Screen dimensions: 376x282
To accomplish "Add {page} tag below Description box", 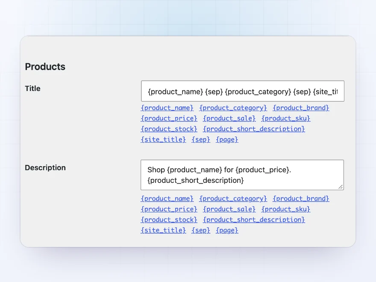I will 227,230.
